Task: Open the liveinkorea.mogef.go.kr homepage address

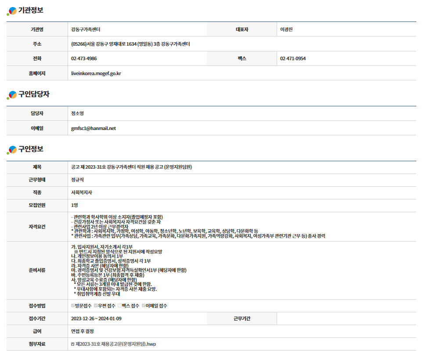Action: (96, 73)
